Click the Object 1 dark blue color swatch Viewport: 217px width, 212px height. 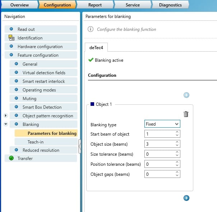click(92, 104)
